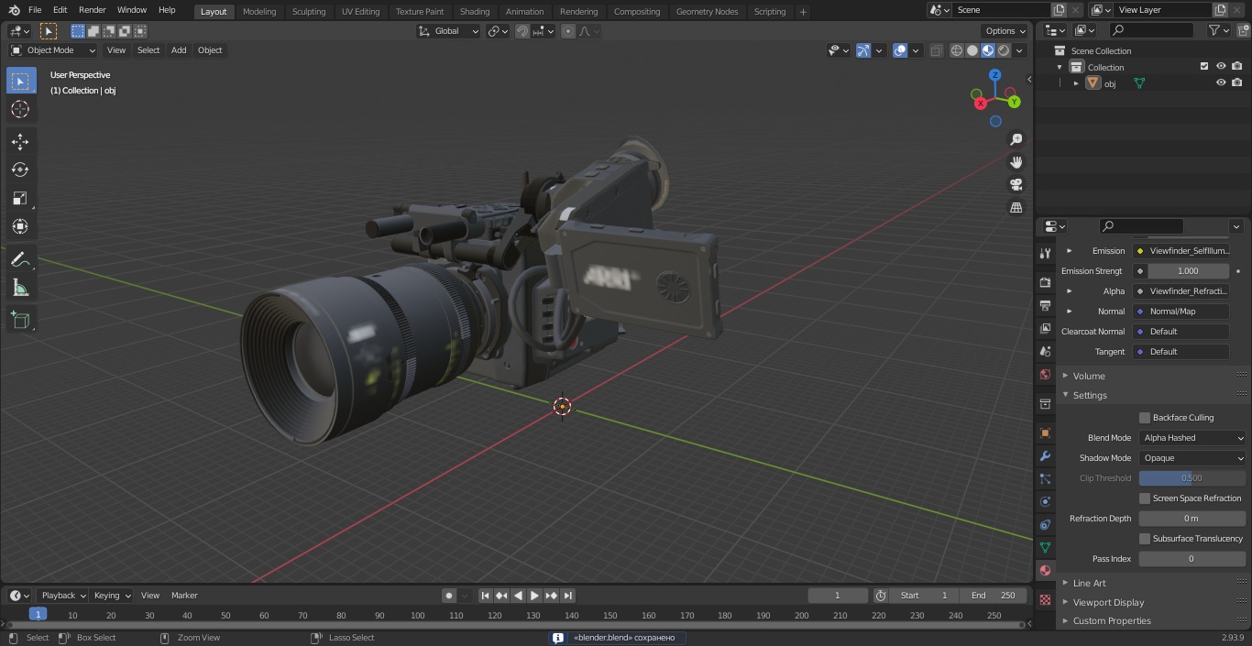Select the Transform tool

20,226
